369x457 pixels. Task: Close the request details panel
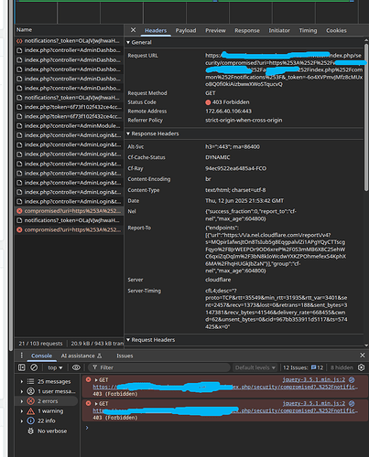coord(133,30)
